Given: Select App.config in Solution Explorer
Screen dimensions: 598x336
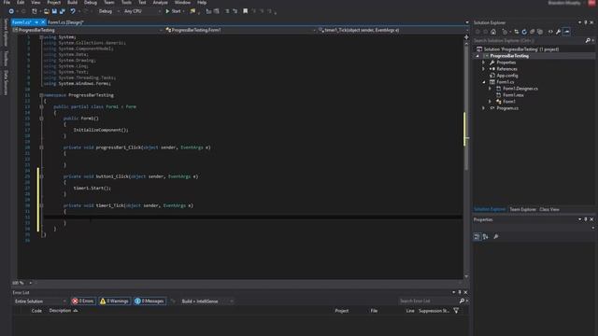Looking at the screenshot, I should [x=506, y=76].
